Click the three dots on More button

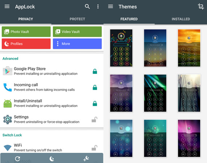58,44
